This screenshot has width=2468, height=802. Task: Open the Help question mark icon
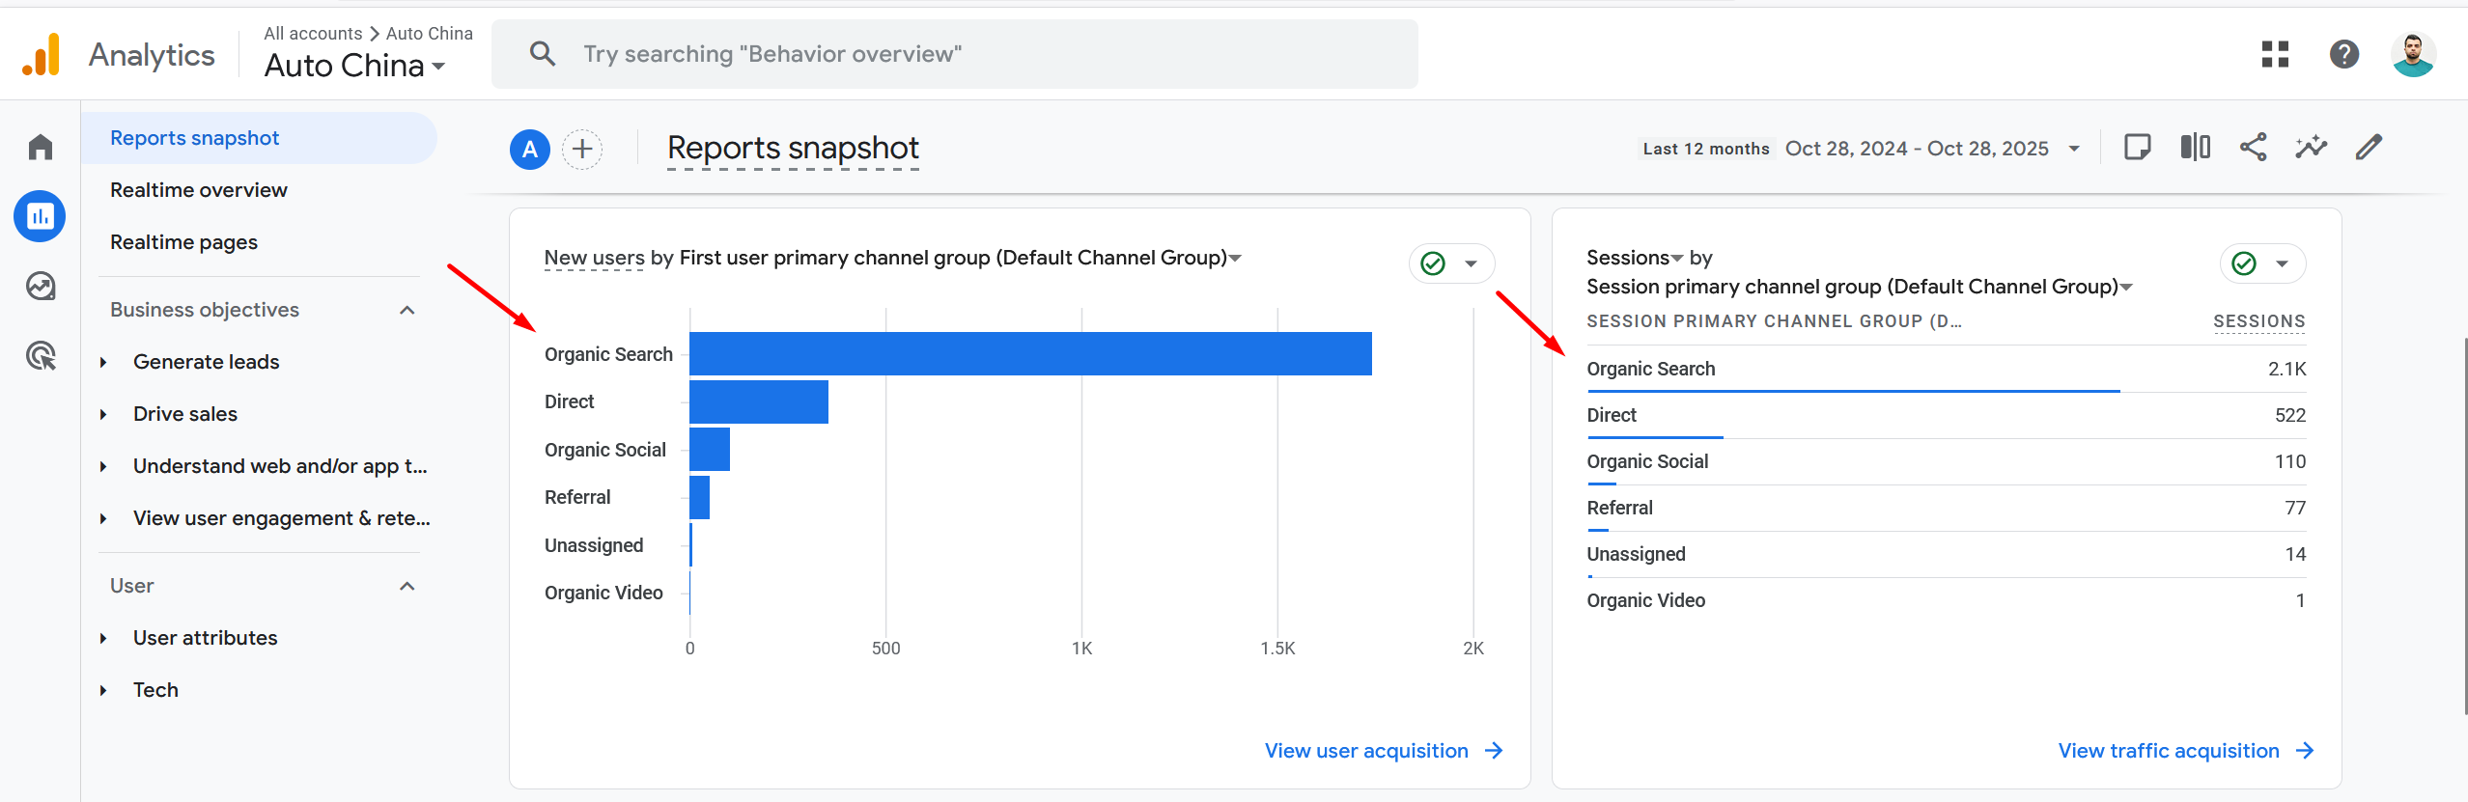pyautogui.click(x=2343, y=54)
